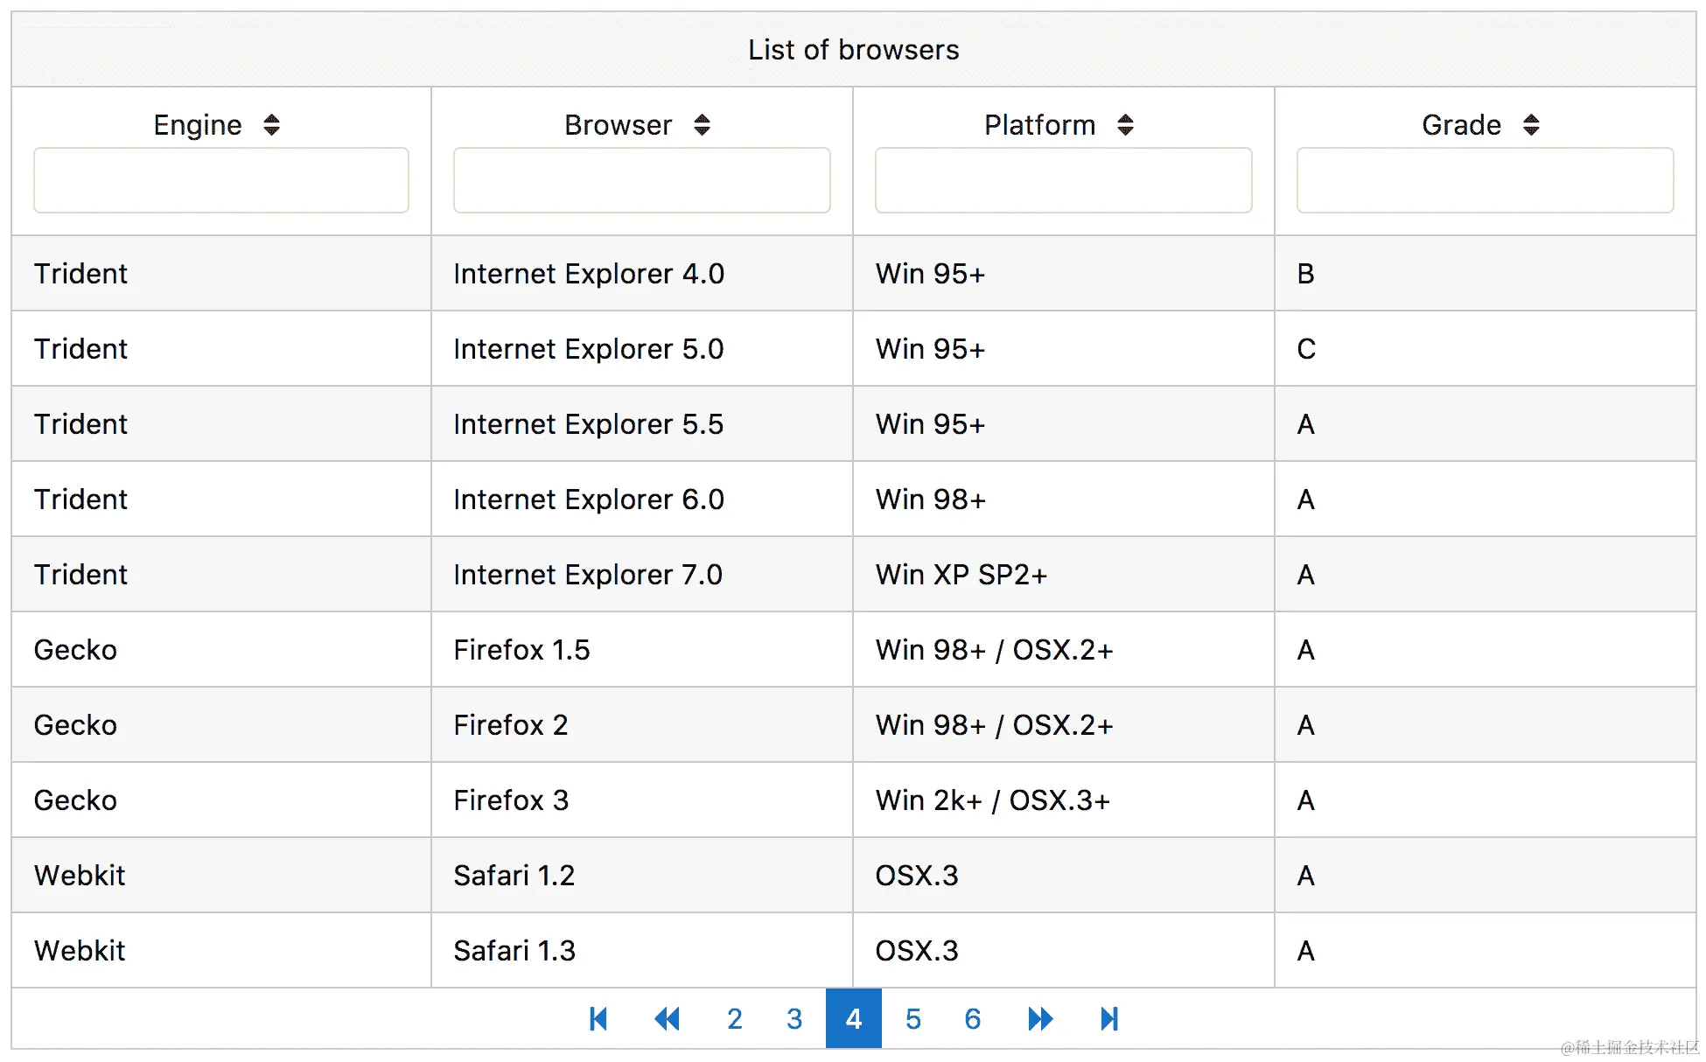
Task: Switch to page 5
Action: coord(913,1018)
